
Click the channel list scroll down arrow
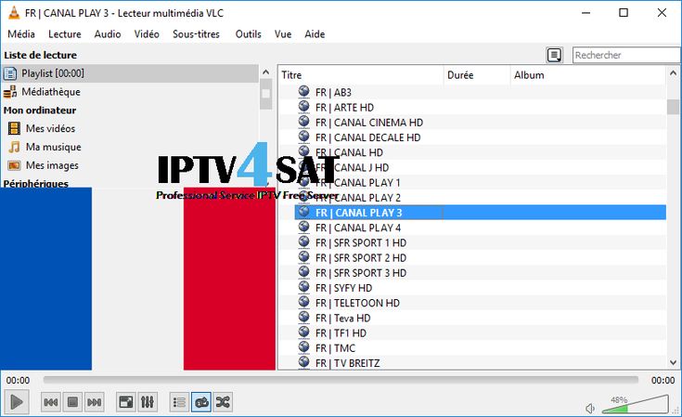click(x=673, y=362)
